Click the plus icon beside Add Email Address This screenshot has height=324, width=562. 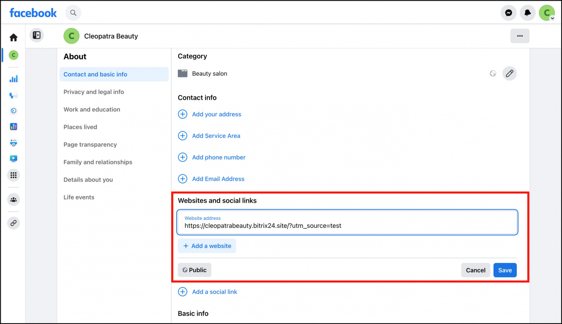click(x=183, y=179)
